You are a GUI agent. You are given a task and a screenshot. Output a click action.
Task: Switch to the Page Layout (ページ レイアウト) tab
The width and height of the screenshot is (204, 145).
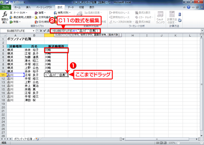coord(44,7)
